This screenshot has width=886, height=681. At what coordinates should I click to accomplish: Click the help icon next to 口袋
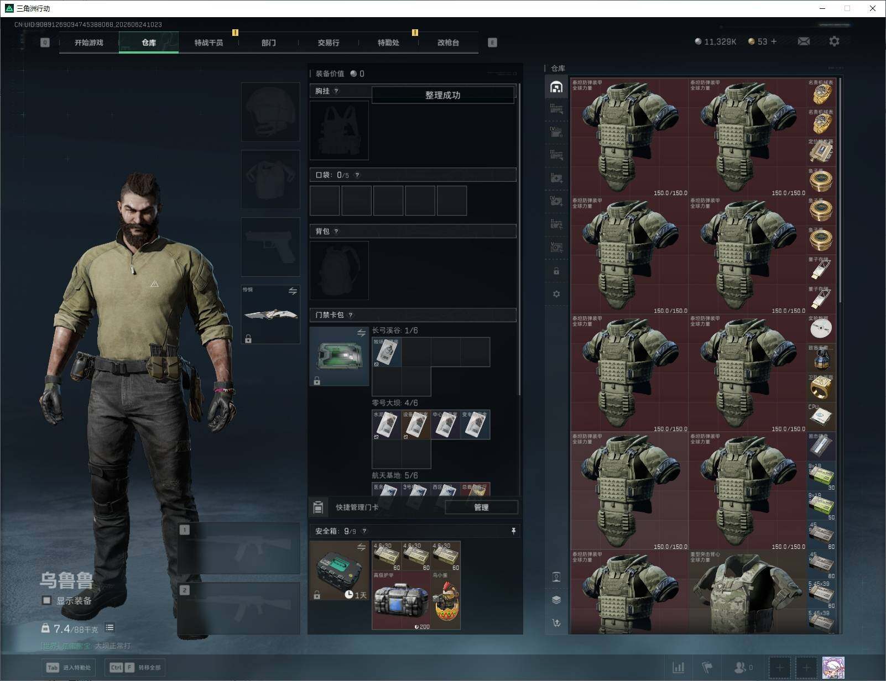point(357,175)
